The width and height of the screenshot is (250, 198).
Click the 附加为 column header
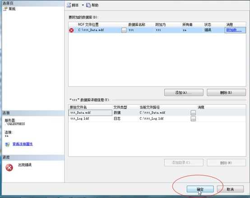click(x=161, y=24)
